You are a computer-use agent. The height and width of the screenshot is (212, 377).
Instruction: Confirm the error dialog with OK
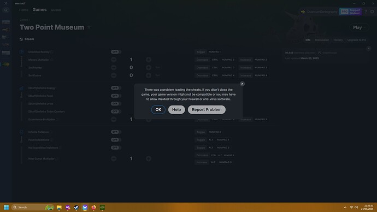click(158, 110)
